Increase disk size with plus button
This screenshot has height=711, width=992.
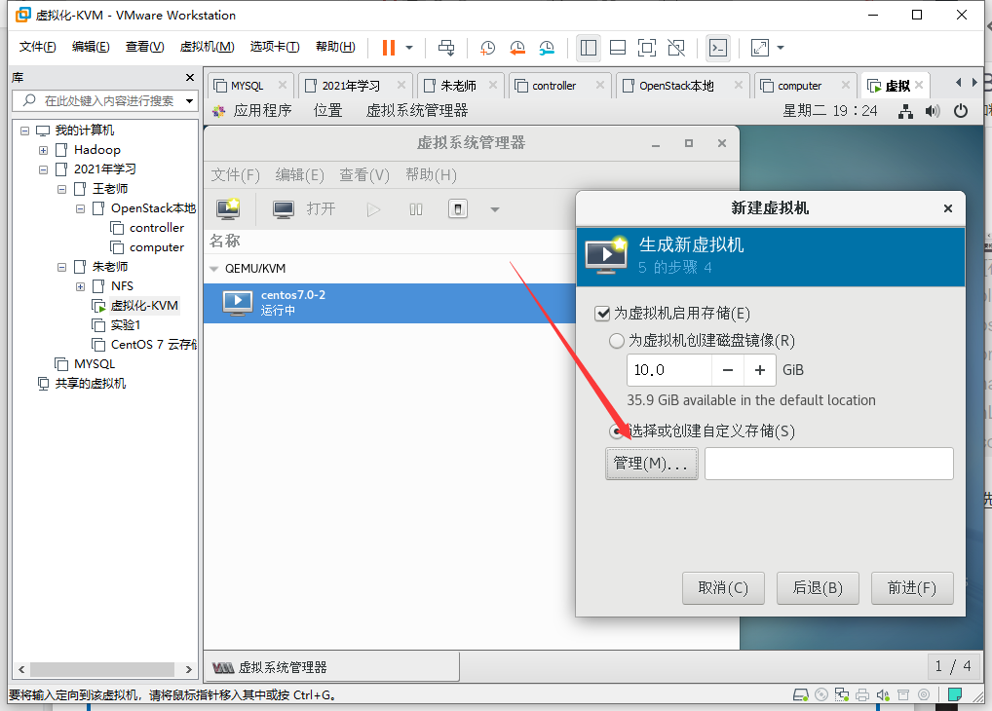760,370
